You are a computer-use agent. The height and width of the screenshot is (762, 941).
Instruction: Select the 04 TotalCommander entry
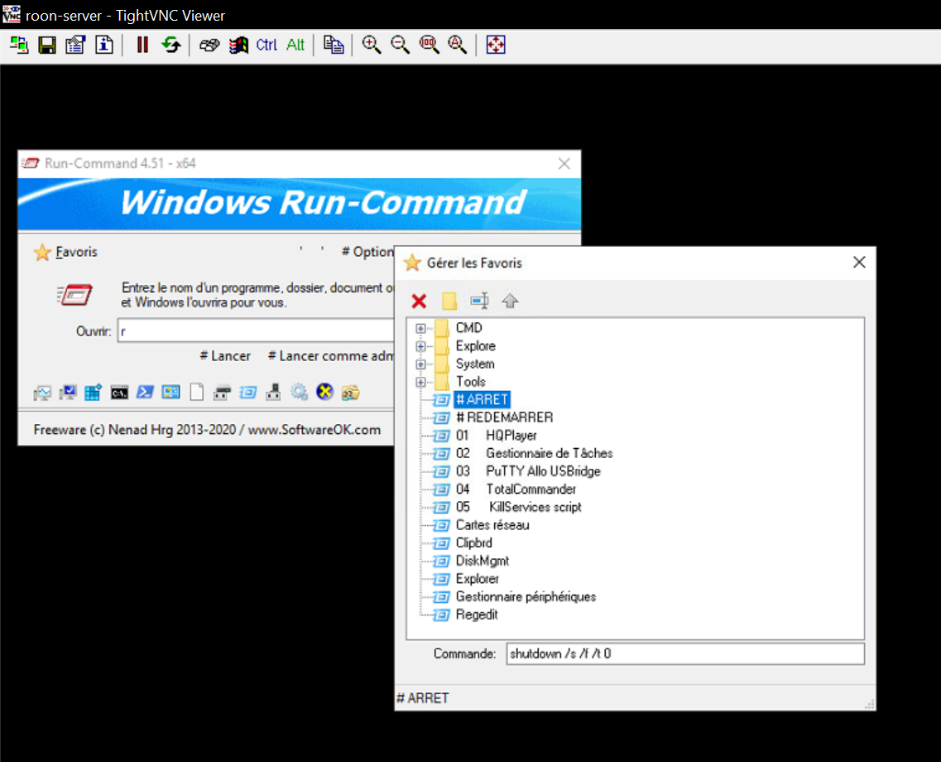(x=516, y=490)
